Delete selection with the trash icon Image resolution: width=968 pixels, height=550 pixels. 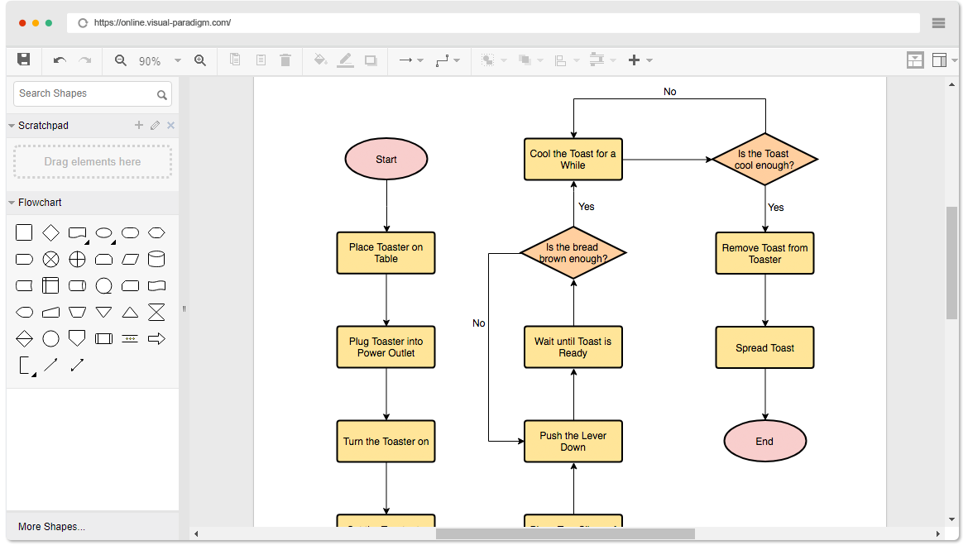coord(285,60)
